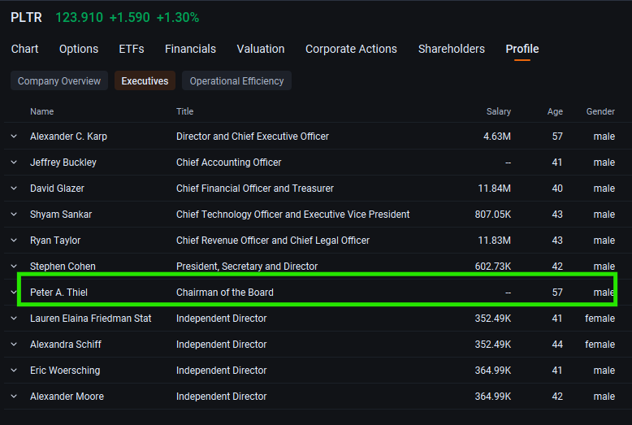The width and height of the screenshot is (632, 425).
Task: Select the Valuation tab
Action: pyautogui.click(x=261, y=49)
